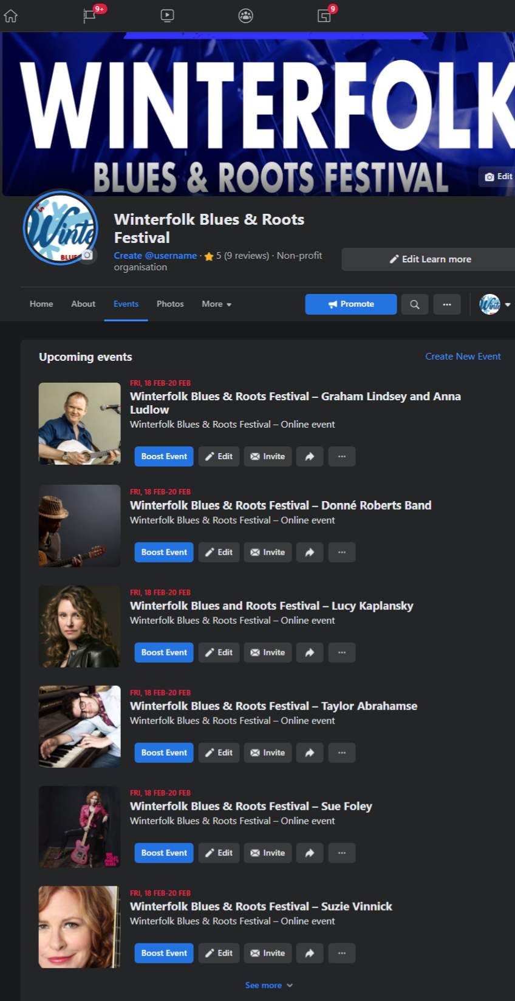
Task: Open more options for the Donné Roberts Band event
Action: pos(342,553)
